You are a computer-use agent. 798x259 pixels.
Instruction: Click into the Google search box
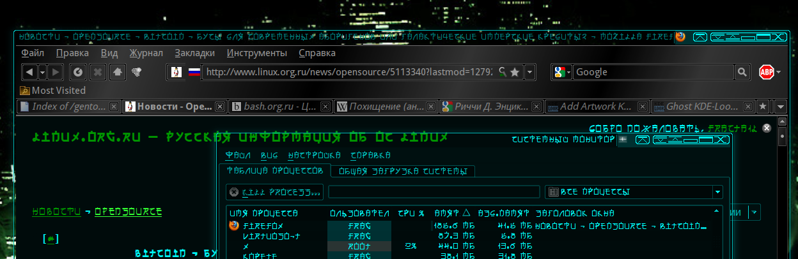pos(653,72)
